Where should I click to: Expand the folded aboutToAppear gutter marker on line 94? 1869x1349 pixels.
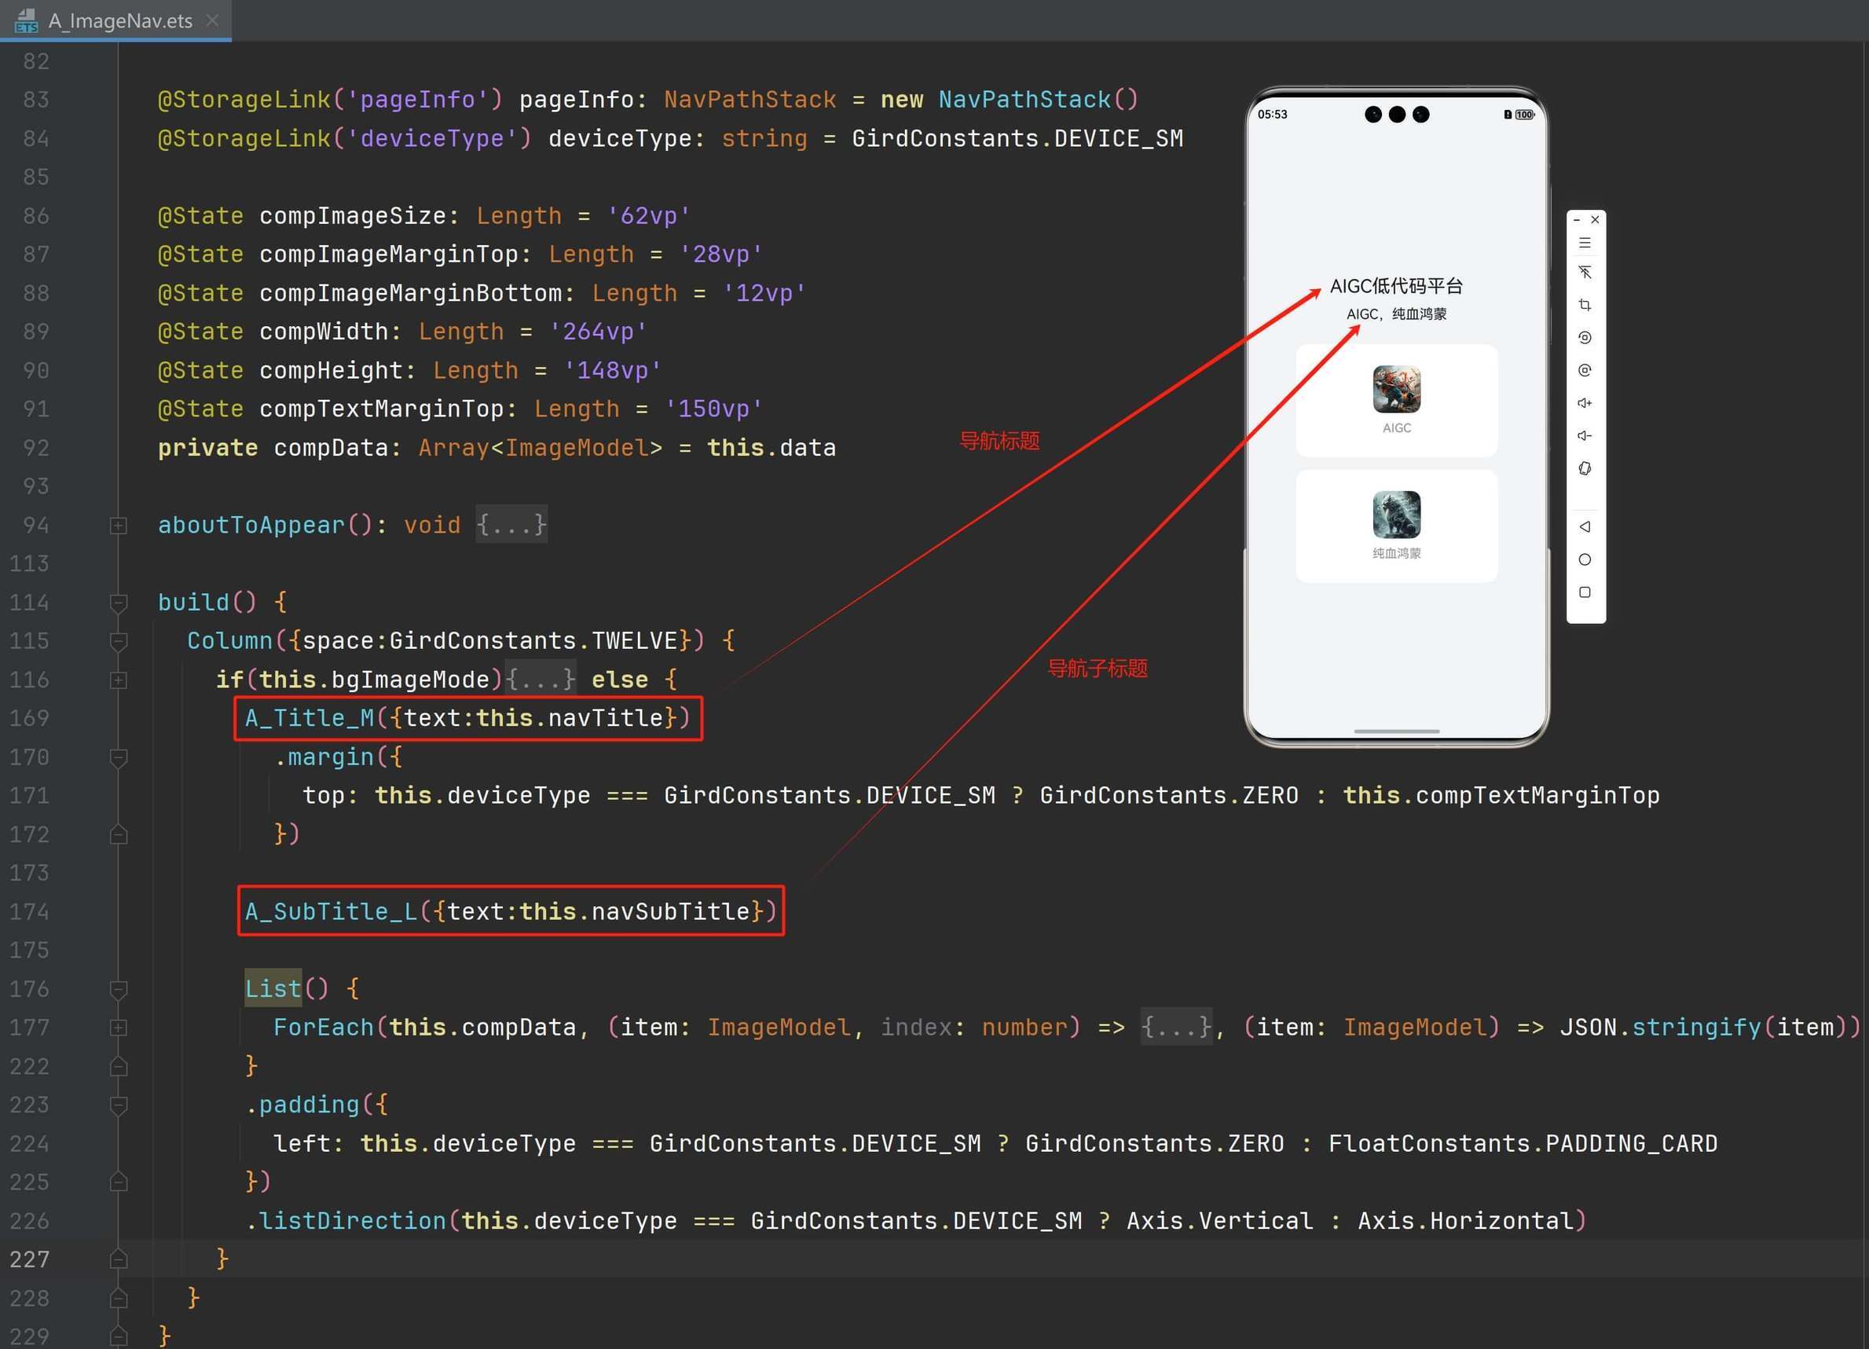tap(118, 525)
